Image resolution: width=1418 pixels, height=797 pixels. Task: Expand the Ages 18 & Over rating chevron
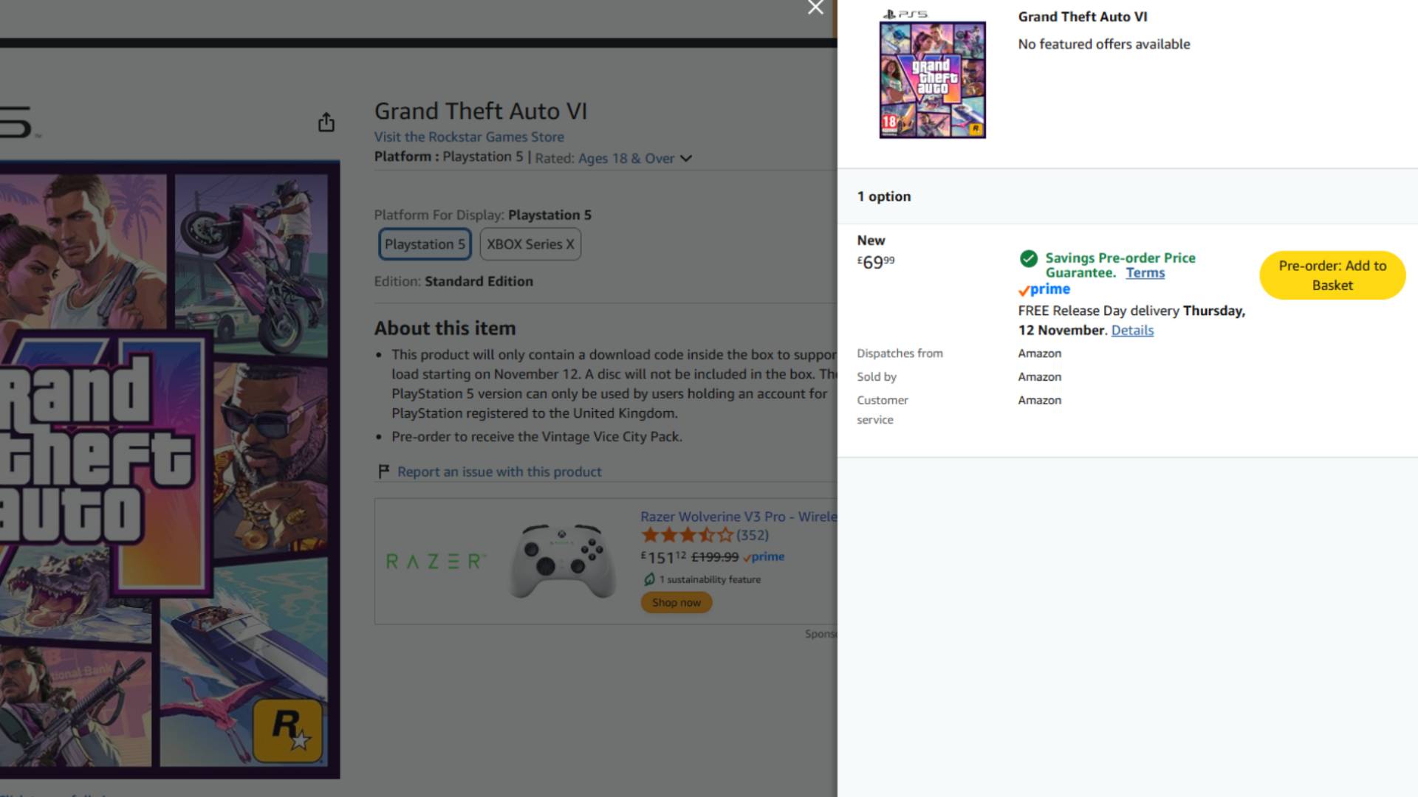coord(686,158)
